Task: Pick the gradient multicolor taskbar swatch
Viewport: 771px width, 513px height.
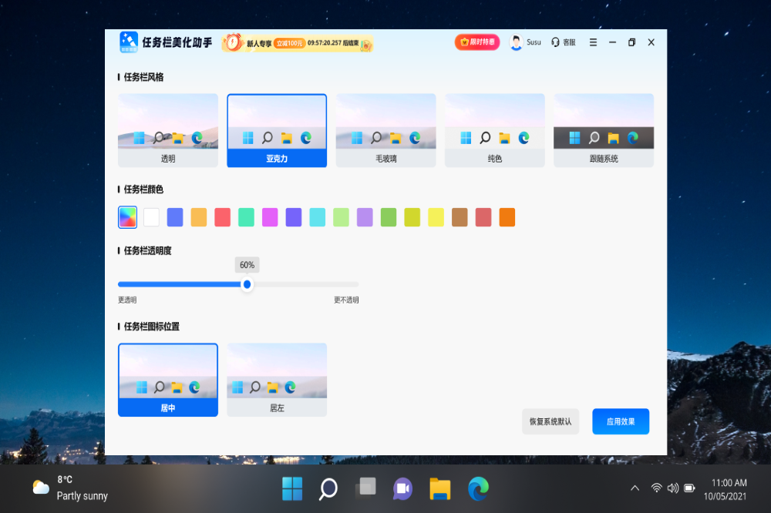Action: click(x=128, y=217)
